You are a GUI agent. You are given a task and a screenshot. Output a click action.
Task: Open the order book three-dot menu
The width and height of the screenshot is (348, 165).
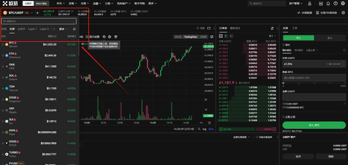(278, 28)
